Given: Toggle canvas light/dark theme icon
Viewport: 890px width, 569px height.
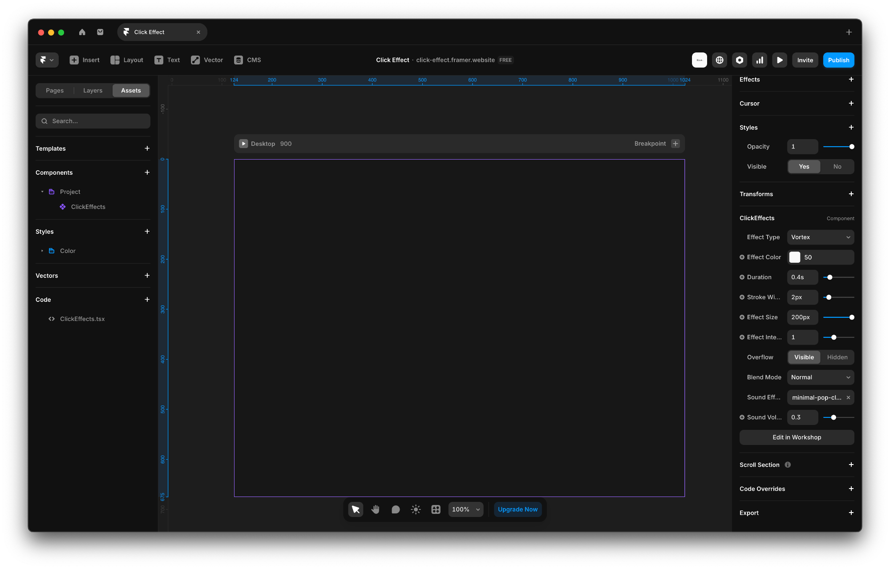Looking at the screenshot, I should [416, 509].
